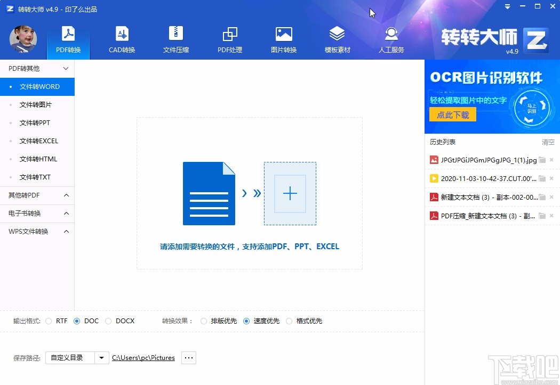Image resolution: width=560 pixels, height=385 pixels.
Task: Open the PDF处理 tool
Action: 229,40
